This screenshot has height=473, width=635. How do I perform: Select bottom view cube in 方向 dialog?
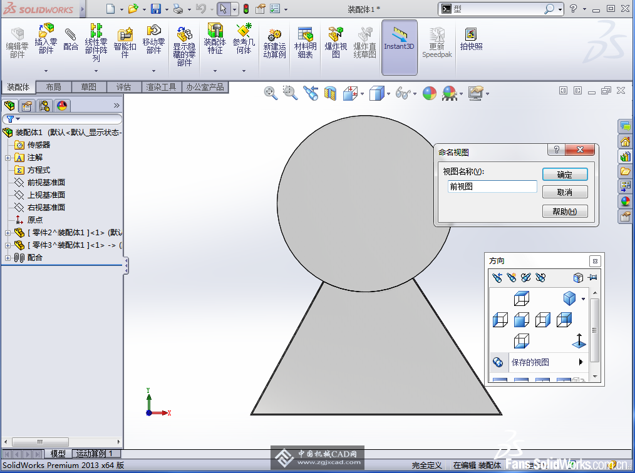(x=521, y=341)
